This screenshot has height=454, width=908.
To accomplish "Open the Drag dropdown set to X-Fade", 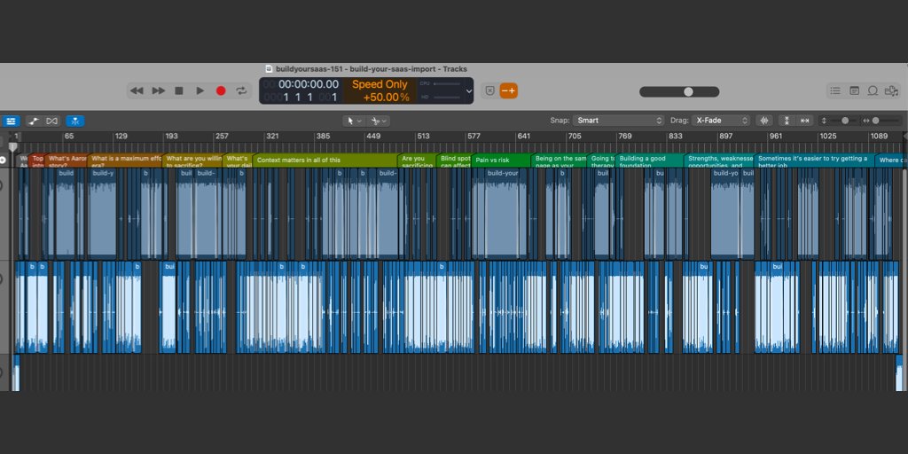I will coord(721,121).
